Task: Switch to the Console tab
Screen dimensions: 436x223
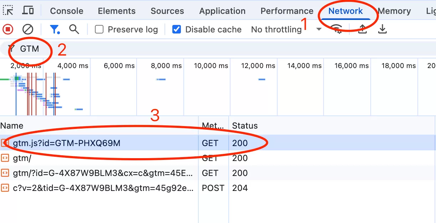Action: 67,11
